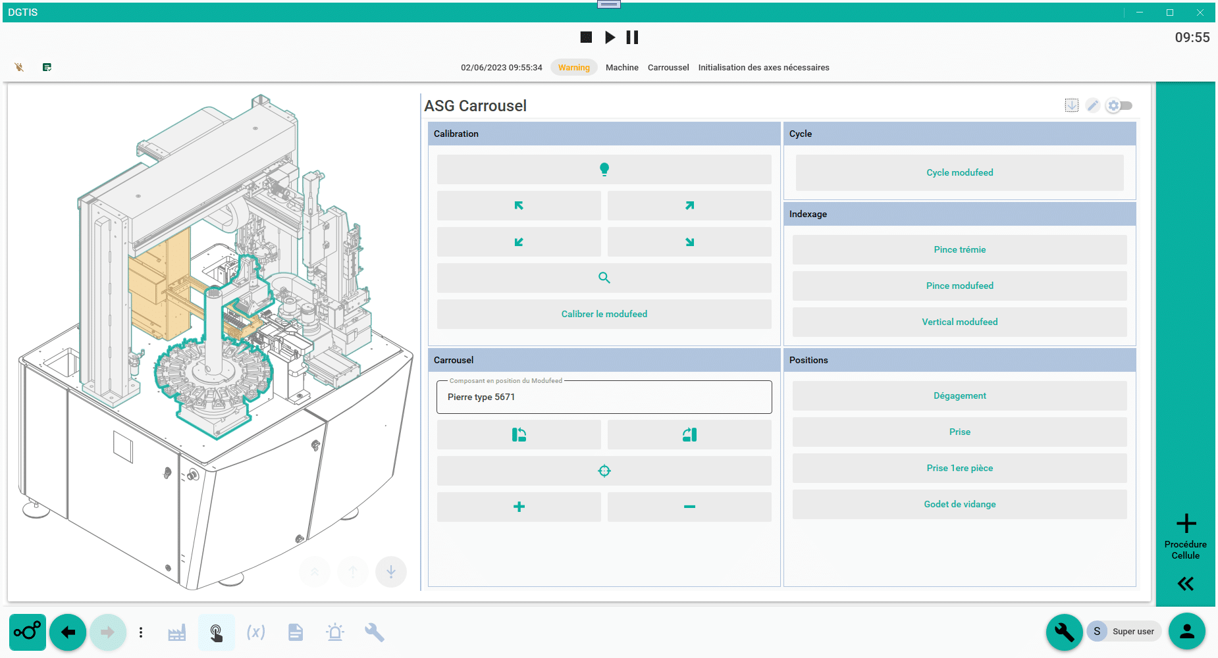Click the light bulb calibration button

[x=604, y=170]
